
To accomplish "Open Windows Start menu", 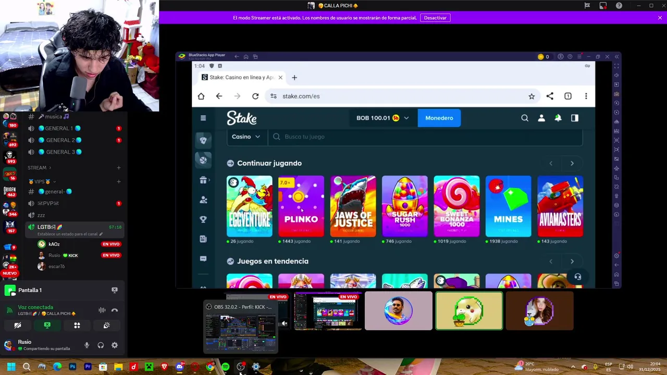I will [x=11, y=367].
